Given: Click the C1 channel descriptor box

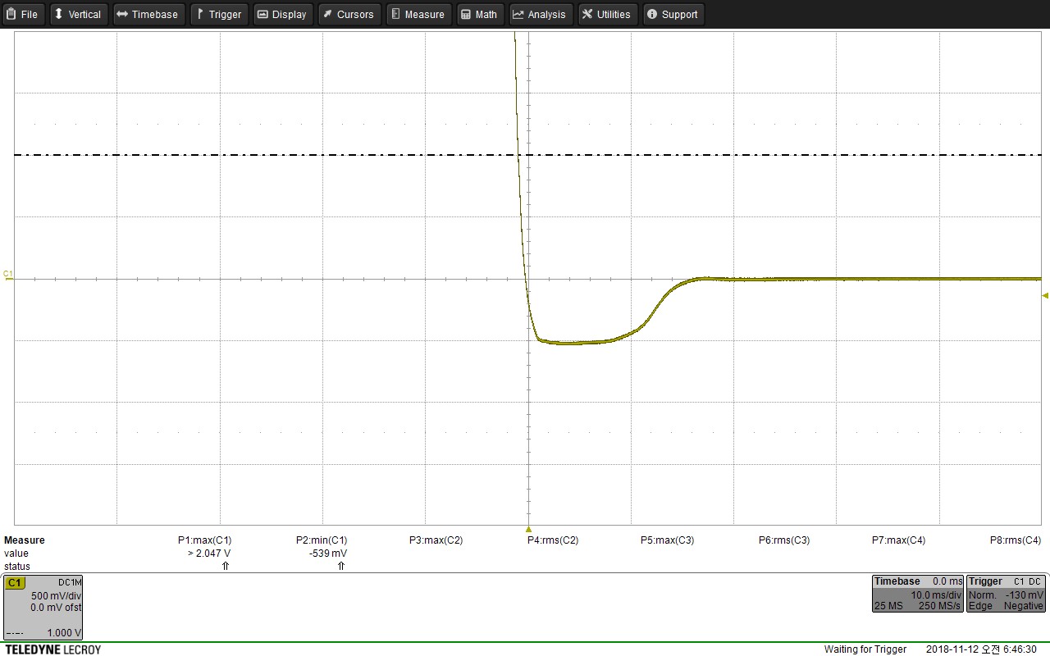Looking at the screenshot, I should click(43, 608).
